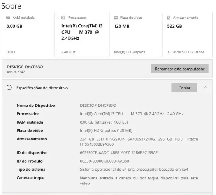Click 8,00 GB (utilizável: 7,68 GB) value
The image size is (216, 195).
point(104,122)
